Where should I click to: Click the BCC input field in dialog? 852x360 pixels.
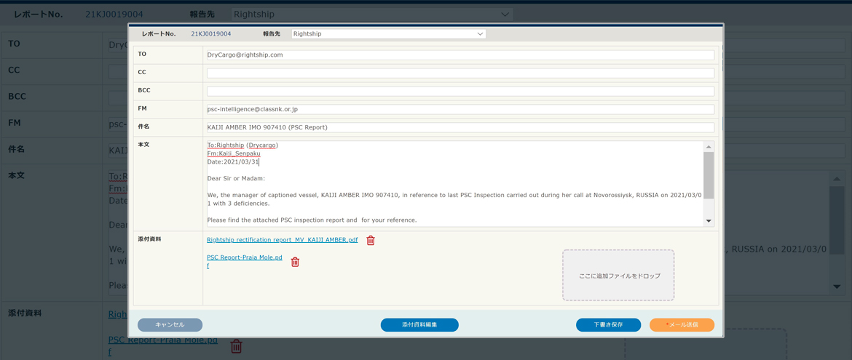(460, 91)
